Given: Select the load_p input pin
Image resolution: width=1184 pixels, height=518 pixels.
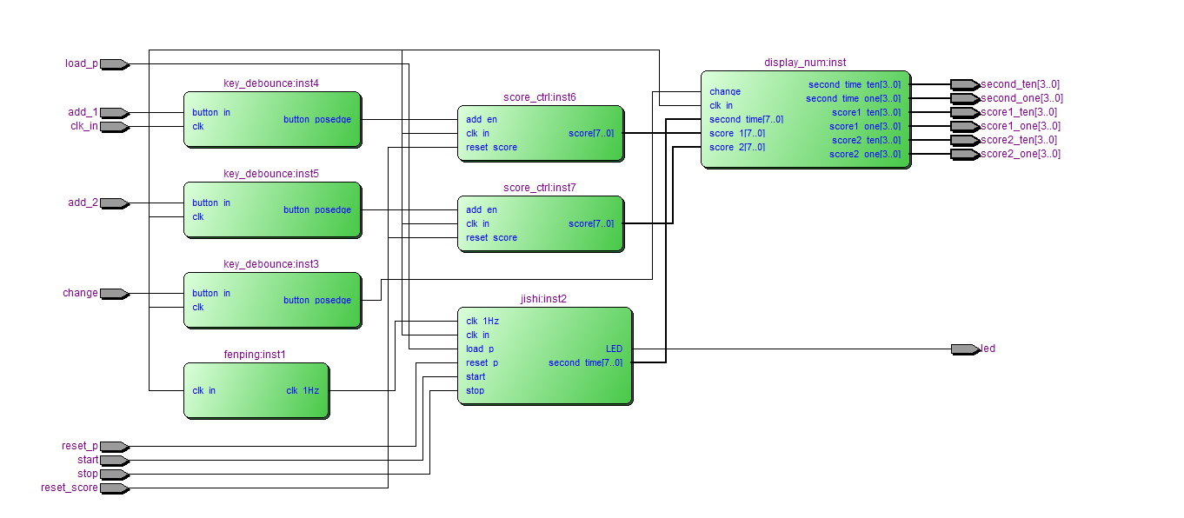Looking at the screenshot, I should coord(115,64).
